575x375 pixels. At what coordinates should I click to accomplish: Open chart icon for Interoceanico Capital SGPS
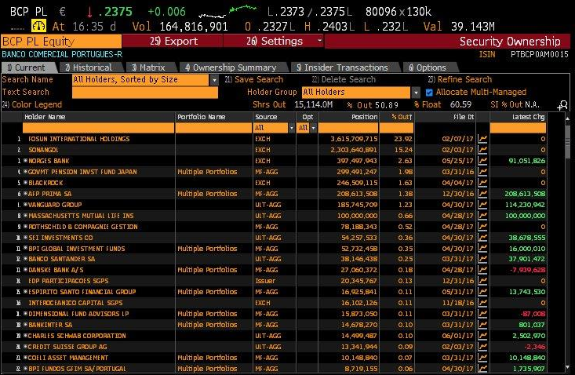pos(482,303)
